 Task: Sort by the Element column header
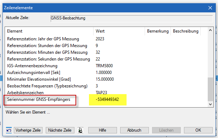(x=49, y=31)
